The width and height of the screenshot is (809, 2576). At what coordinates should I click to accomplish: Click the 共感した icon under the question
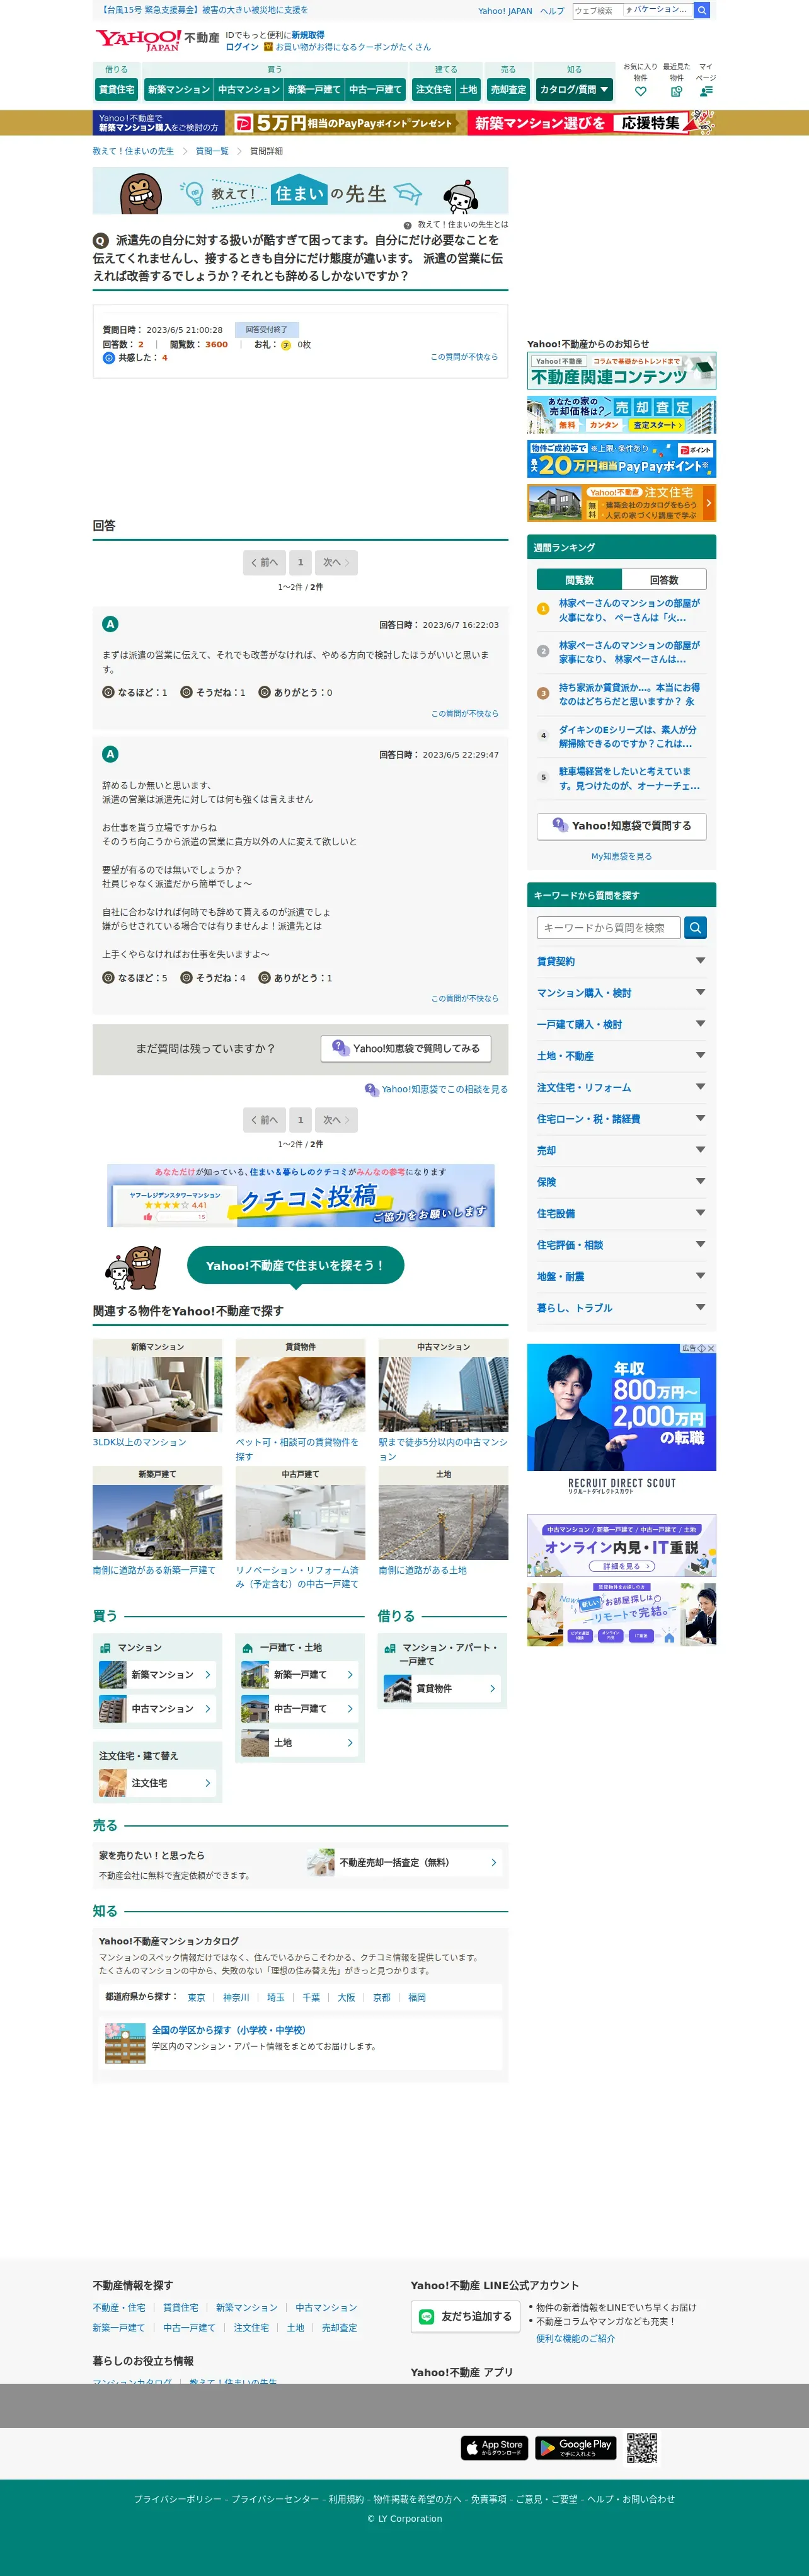pos(109,358)
